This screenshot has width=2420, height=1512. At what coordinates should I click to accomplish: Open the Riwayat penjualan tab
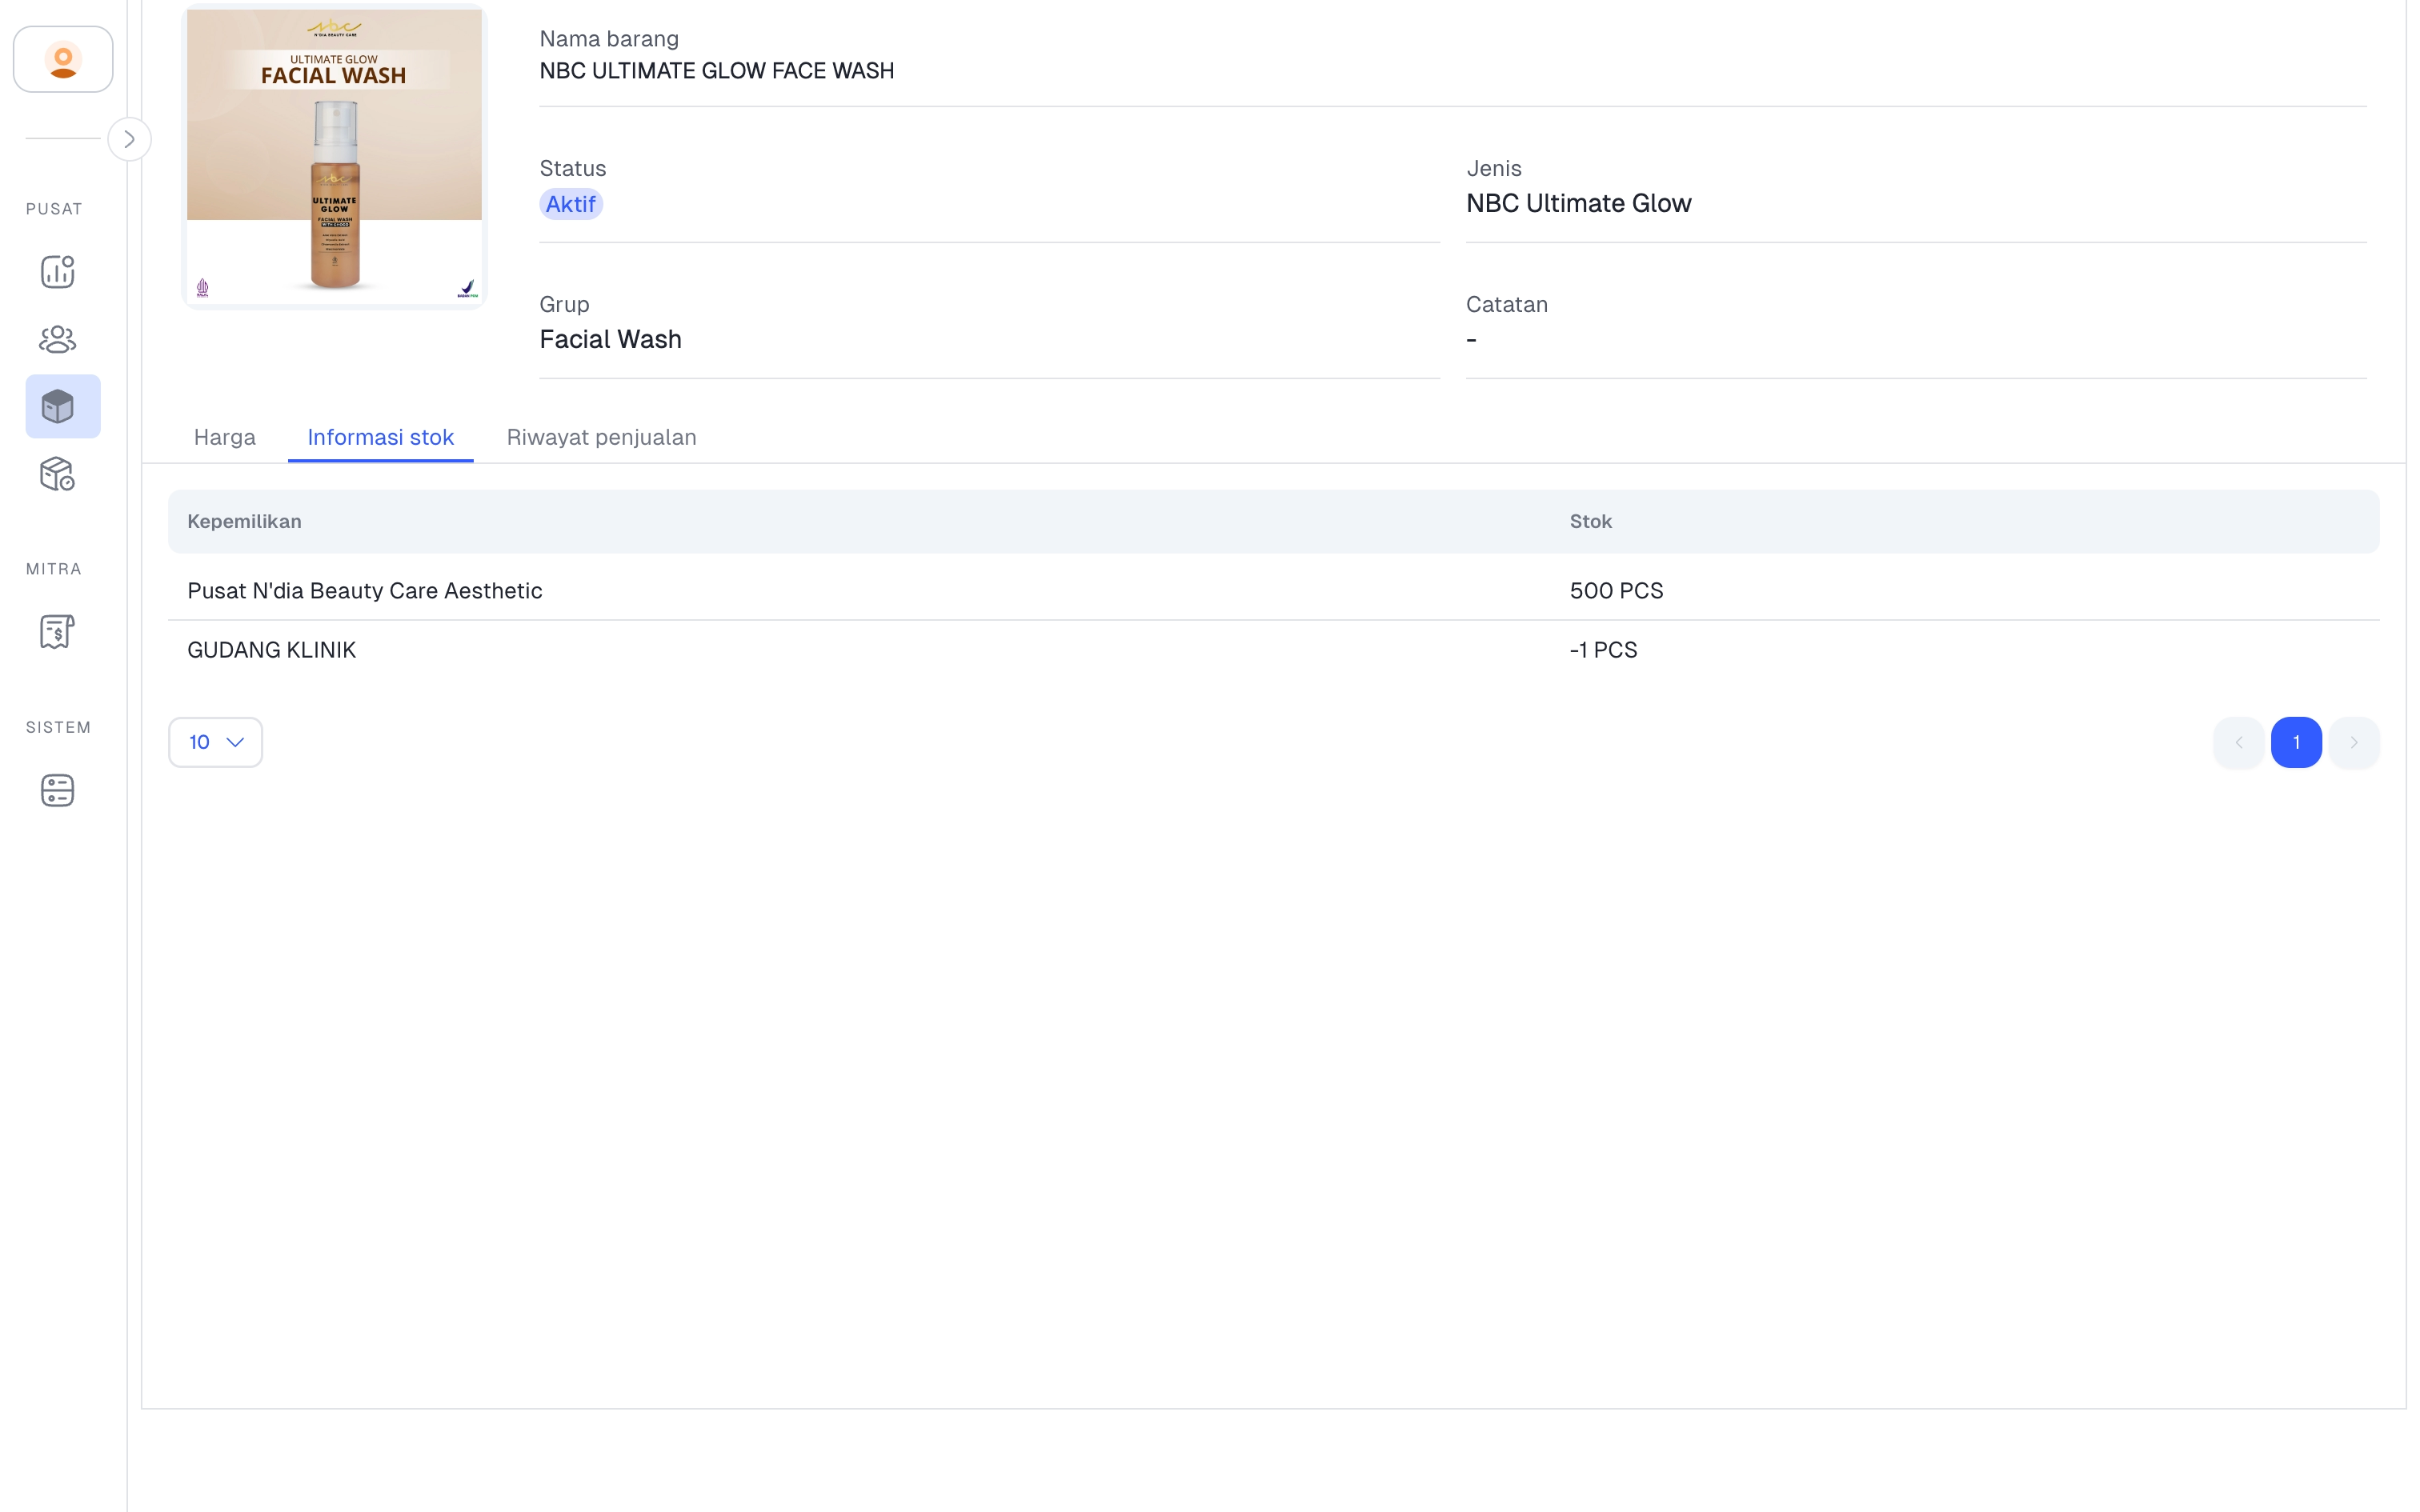pyautogui.click(x=602, y=437)
